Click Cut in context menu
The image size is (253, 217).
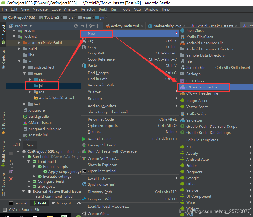coord(129,41)
